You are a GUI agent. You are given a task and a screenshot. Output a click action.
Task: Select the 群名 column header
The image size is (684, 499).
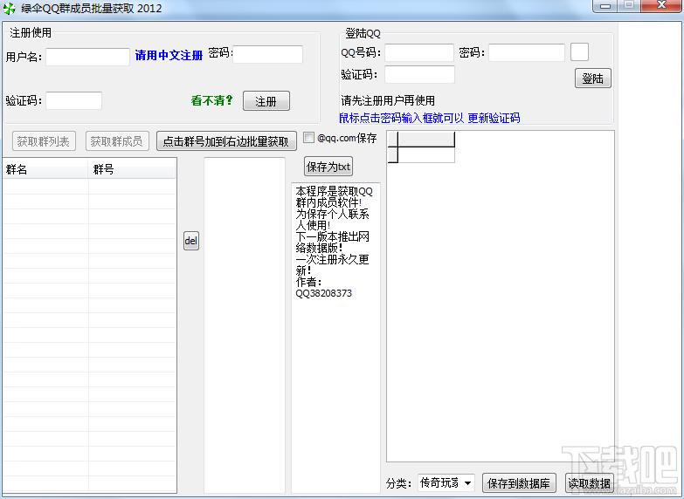[45, 169]
